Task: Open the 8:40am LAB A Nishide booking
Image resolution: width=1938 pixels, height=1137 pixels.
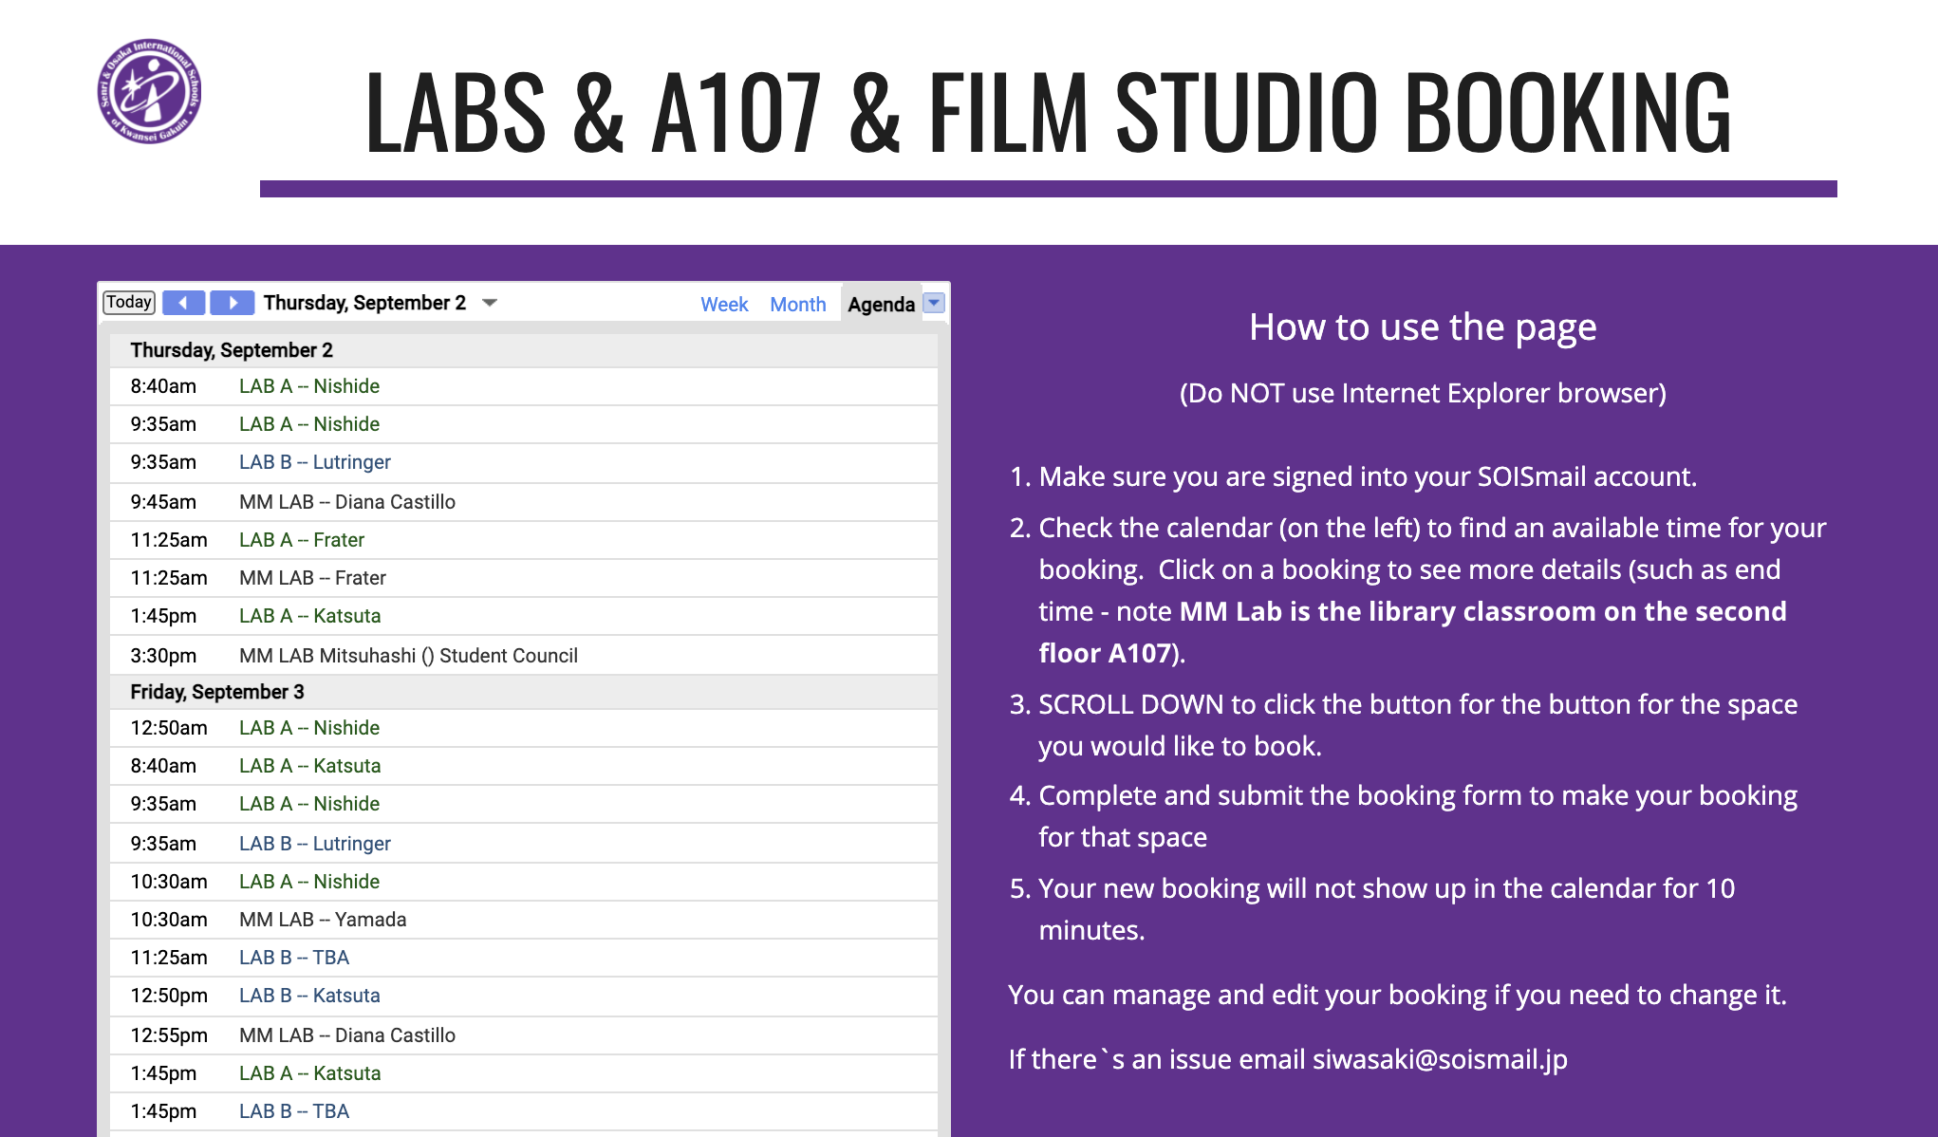Action: point(309,386)
